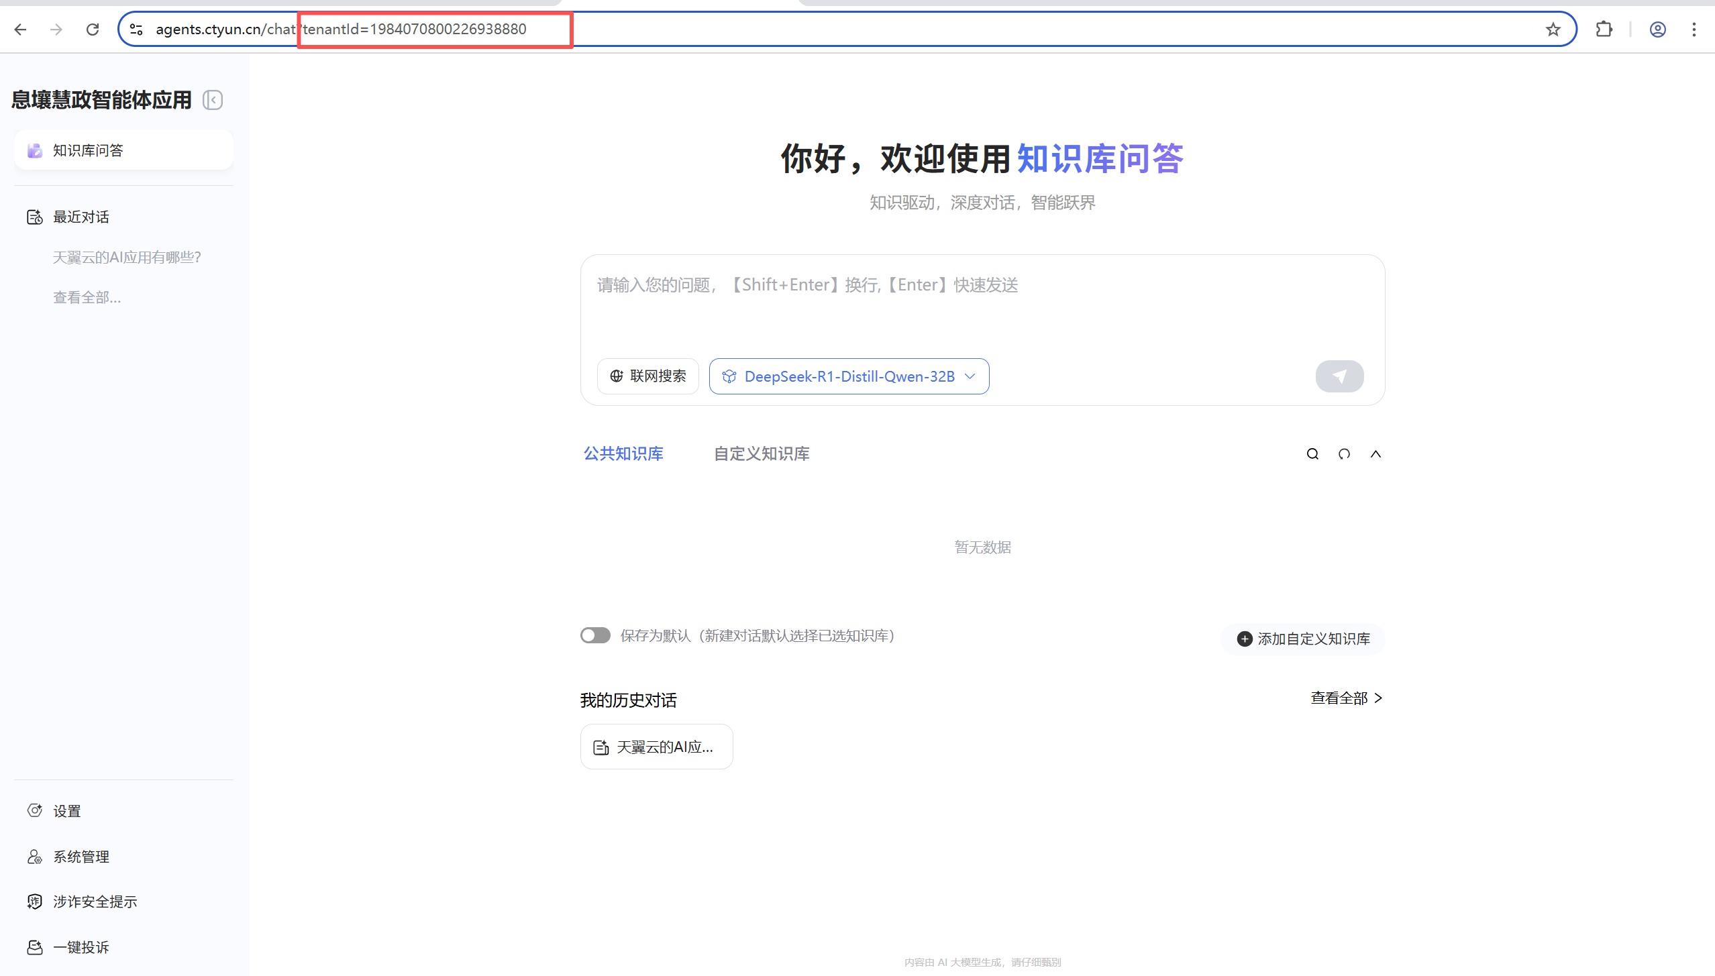Bookmark this page with the star icon
The height and width of the screenshot is (976, 1715).
click(x=1553, y=30)
